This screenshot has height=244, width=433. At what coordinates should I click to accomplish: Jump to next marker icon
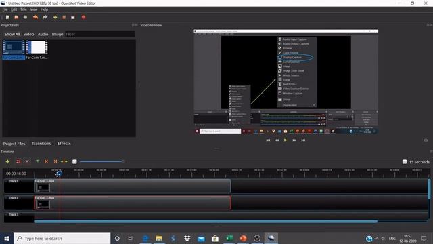pos(55,161)
